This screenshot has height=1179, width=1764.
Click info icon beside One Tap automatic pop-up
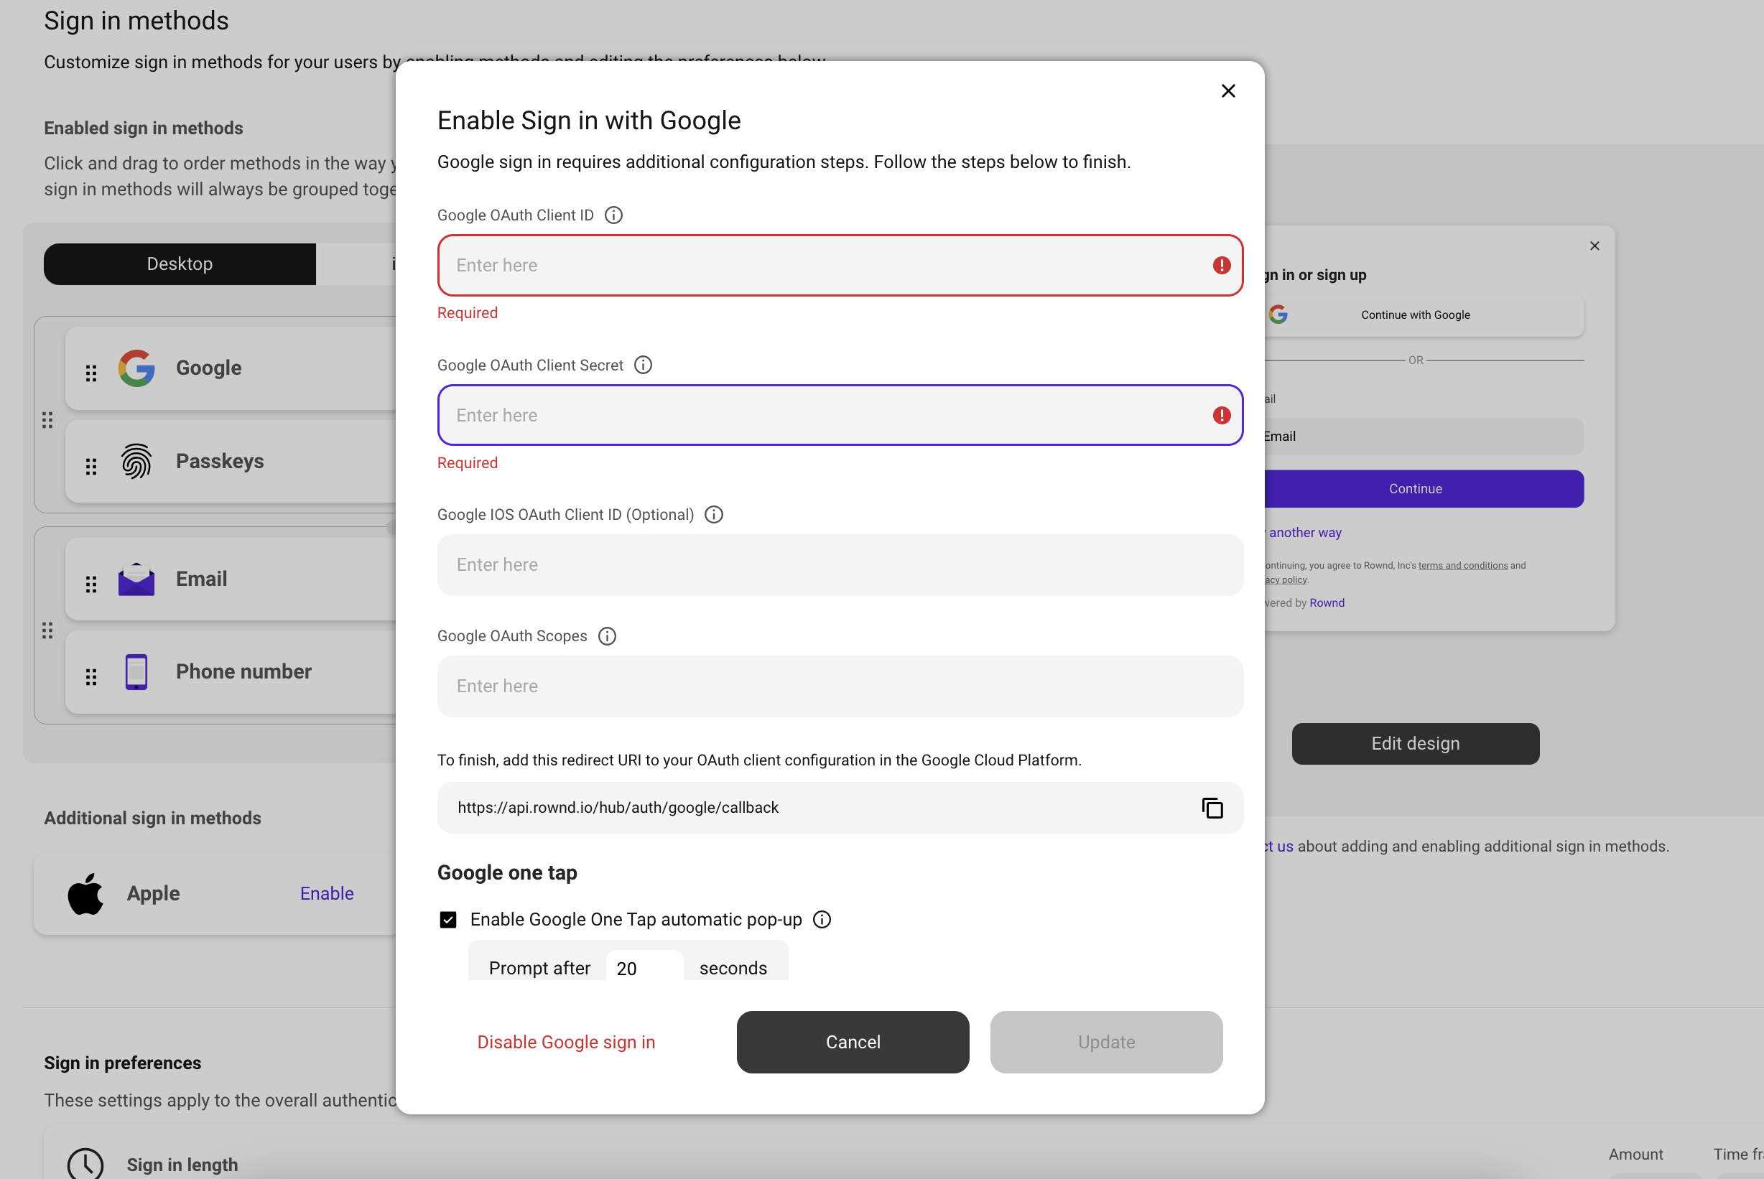tap(822, 920)
